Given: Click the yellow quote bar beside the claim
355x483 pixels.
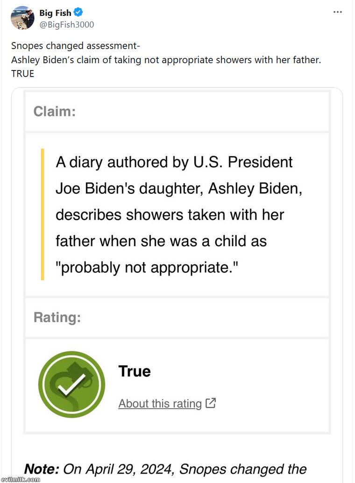Looking at the screenshot, I should pyautogui.click(x=43, y=214).
